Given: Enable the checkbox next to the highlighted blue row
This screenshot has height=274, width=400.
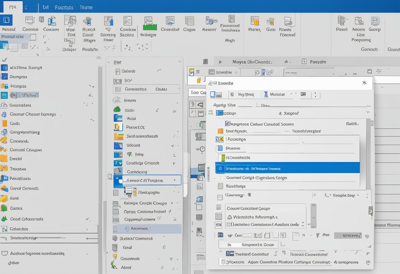Looking at the screenshot, I should pos(220,168).
